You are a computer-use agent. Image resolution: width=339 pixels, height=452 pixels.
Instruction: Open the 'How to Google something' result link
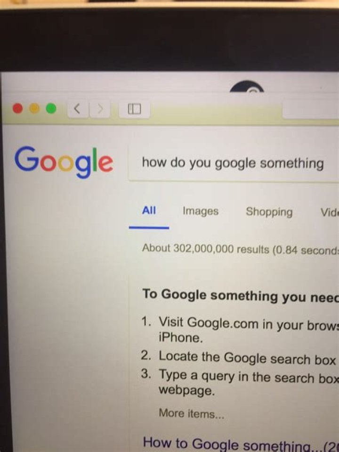241,444
